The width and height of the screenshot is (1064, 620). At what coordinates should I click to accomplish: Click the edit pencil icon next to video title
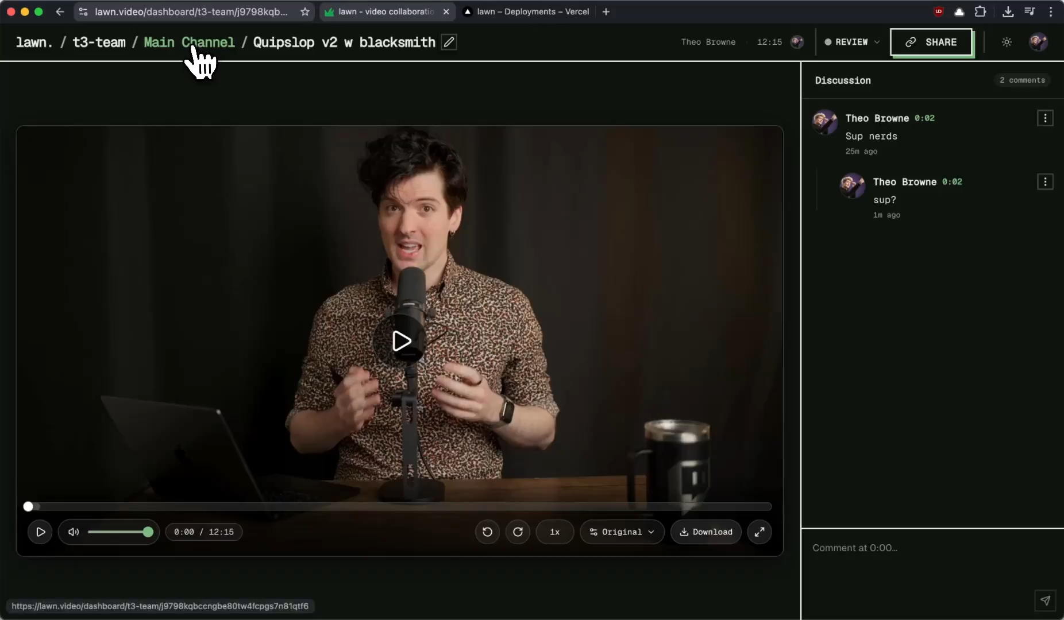[x=449, y=42]
